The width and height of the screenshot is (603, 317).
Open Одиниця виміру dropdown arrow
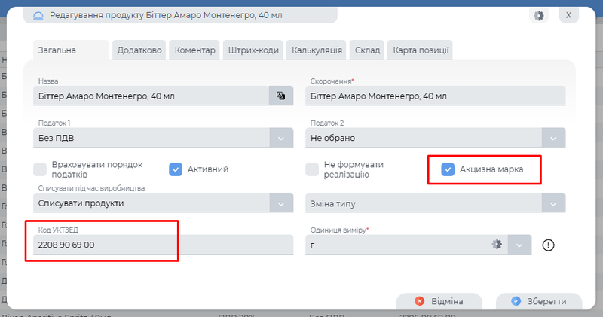pyautogui.click(x=520, y=245)
